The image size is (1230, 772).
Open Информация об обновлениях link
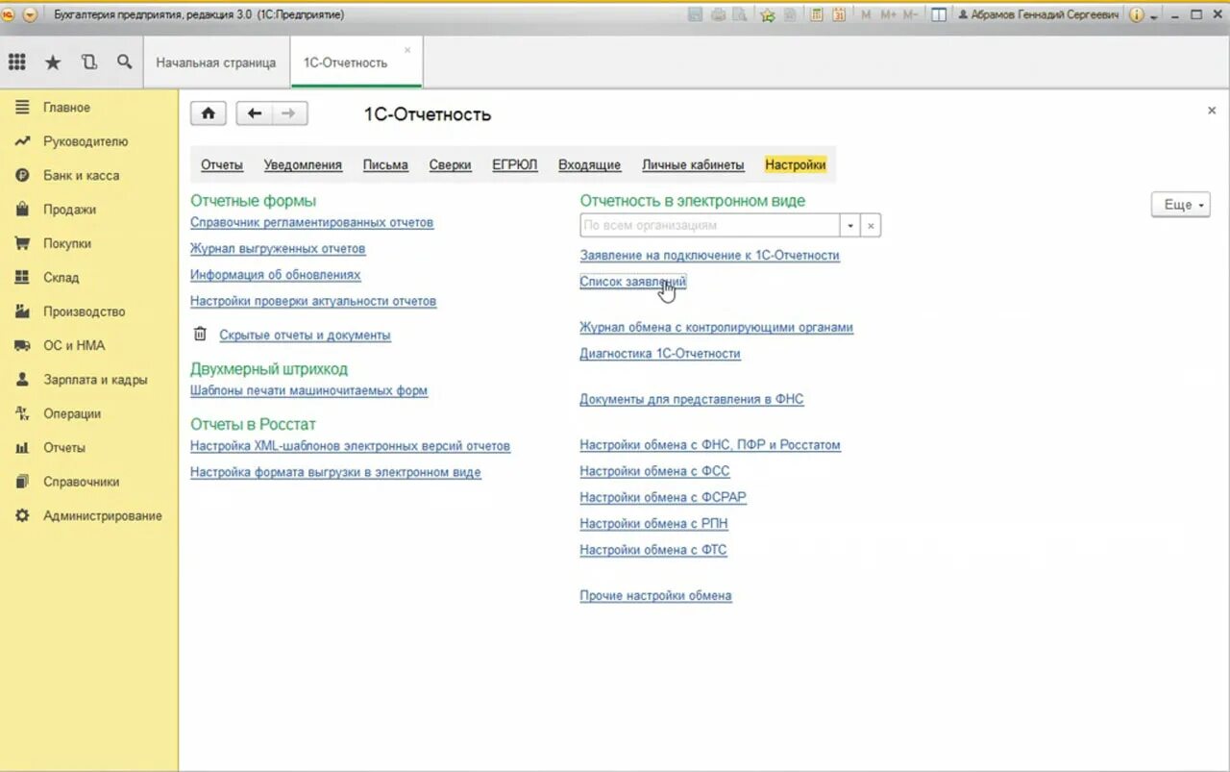point(276,274)
